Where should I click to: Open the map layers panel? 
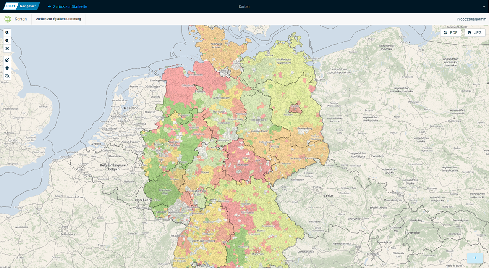[7, 68]
